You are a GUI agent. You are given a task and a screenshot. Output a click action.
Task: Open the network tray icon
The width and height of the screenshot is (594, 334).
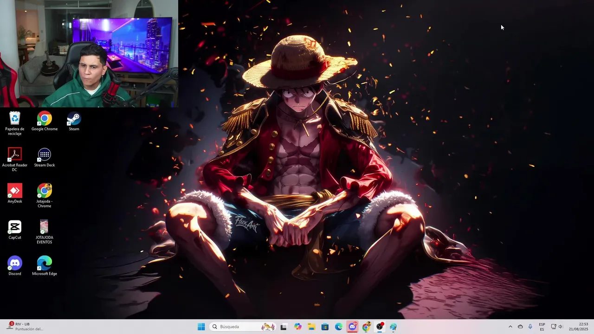click(x=553, y=327)
